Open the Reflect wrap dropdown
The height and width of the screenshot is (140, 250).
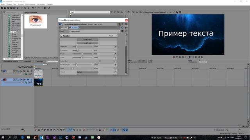click(87, 72)
